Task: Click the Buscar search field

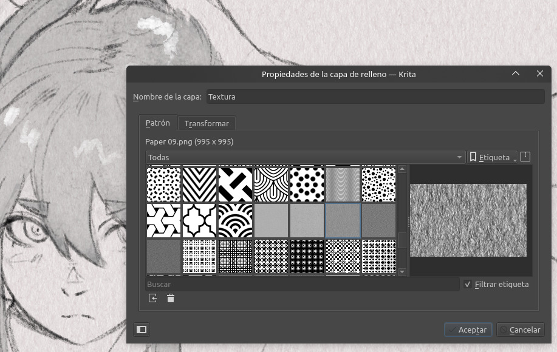Action: pyautogui.click(x=302, y=284)
